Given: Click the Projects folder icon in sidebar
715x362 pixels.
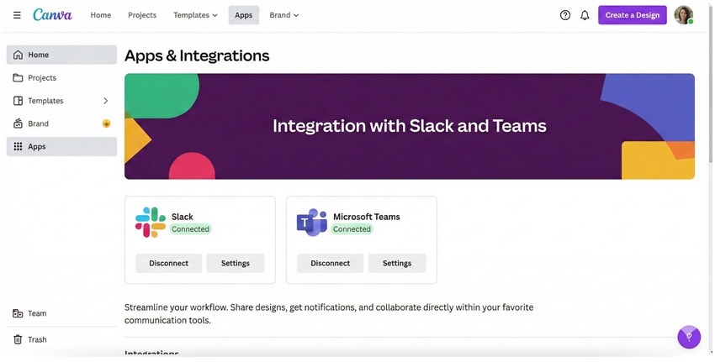Looking at the screenshot, I should tap(18, 77).
